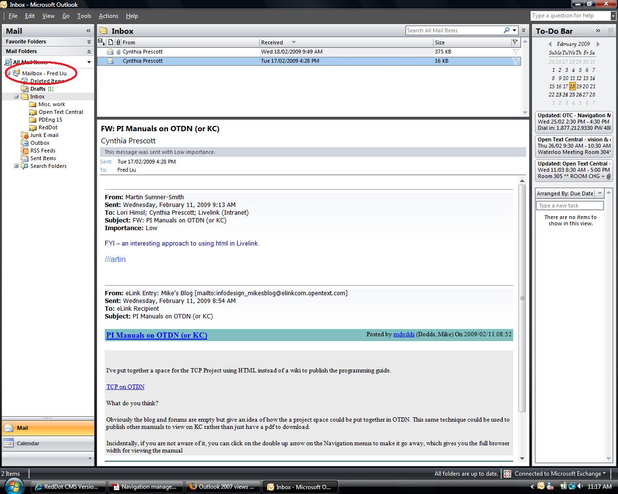618x494 pixels.
Task: Open Connected to Microsoft Exchange dropdown
Action: pyautogui.click(x=604, y=474)
